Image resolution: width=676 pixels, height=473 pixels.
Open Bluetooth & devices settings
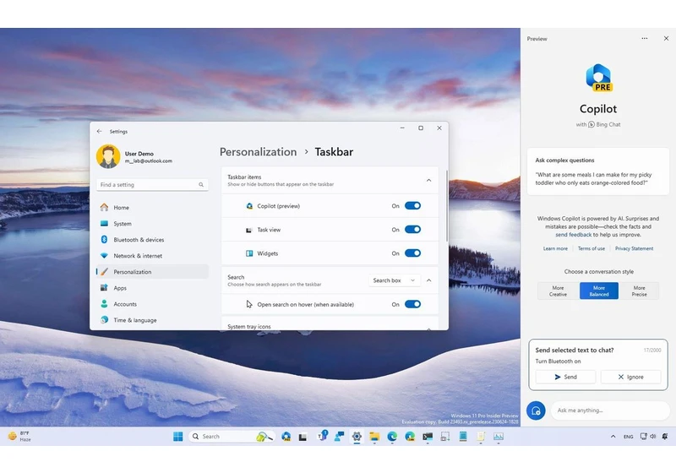click(152, 240)
